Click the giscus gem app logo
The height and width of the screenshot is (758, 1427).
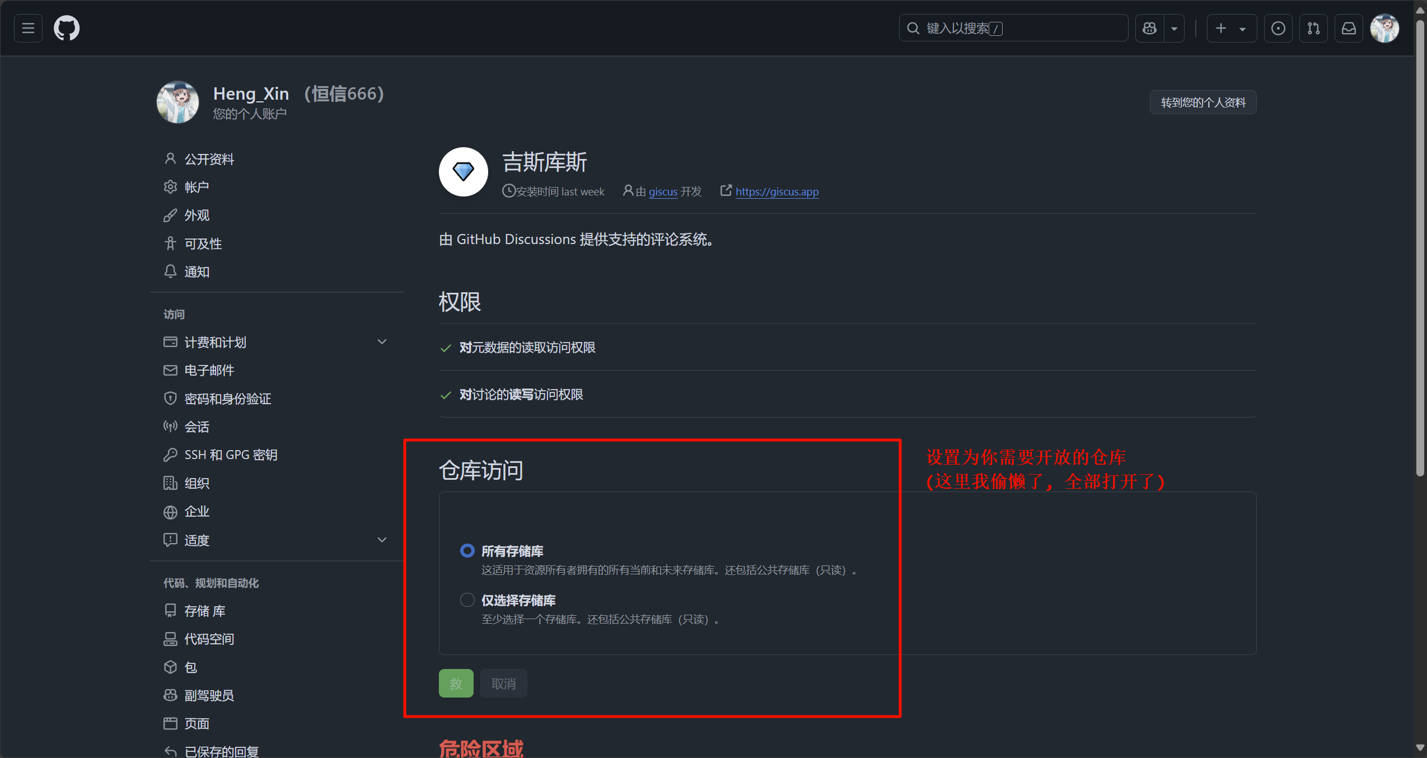(x=464, y=172)
